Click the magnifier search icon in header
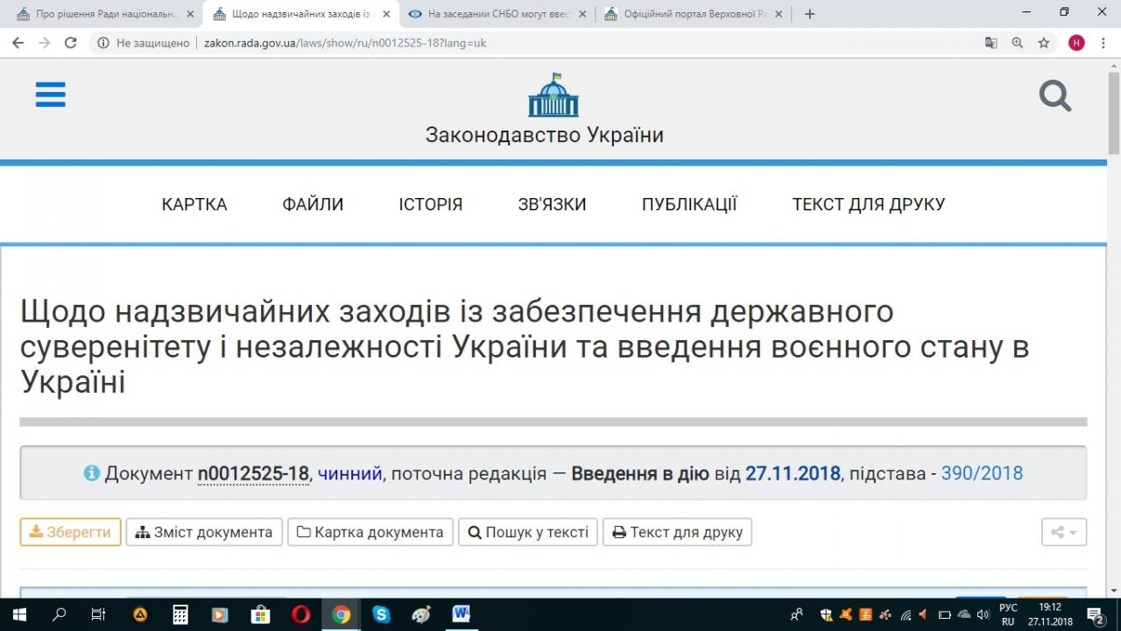1121x631 pixels. [1054, 96]
